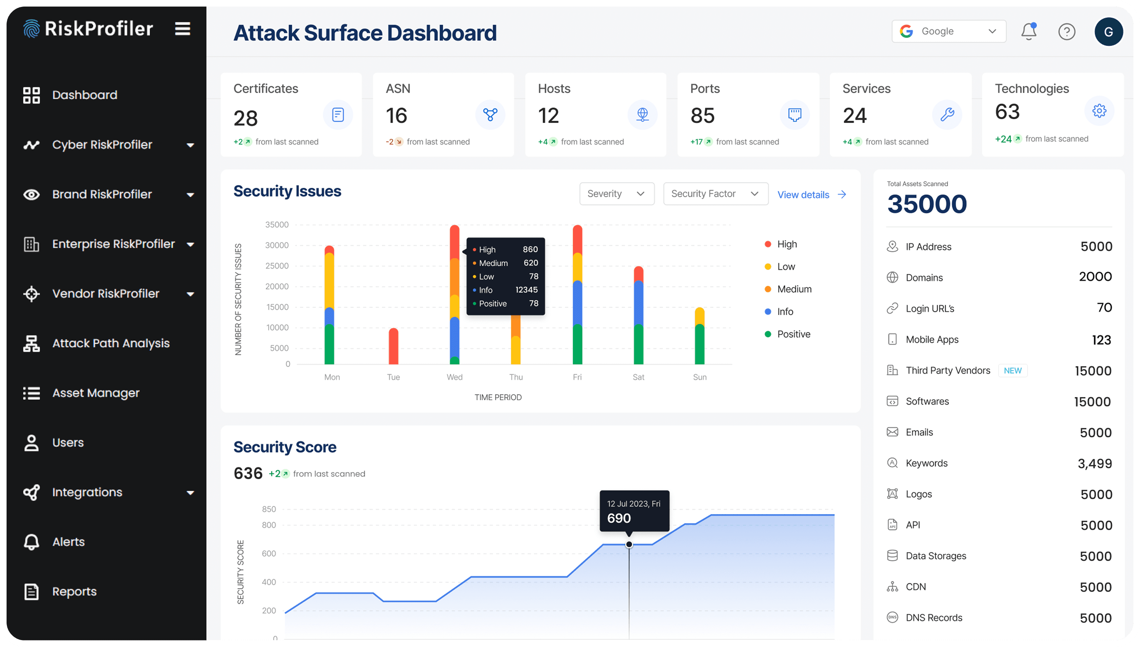
Task: Click the Services wrench icon
Action: click(947, 115)
